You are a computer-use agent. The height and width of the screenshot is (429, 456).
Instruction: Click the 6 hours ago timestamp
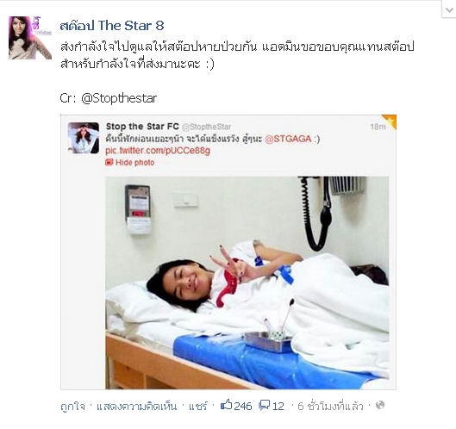330,406
